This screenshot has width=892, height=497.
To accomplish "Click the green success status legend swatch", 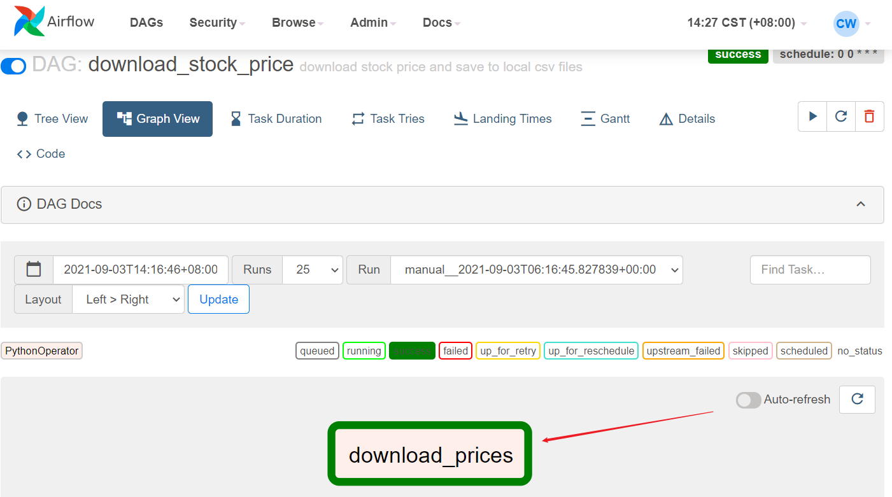I will pos(412,351).
